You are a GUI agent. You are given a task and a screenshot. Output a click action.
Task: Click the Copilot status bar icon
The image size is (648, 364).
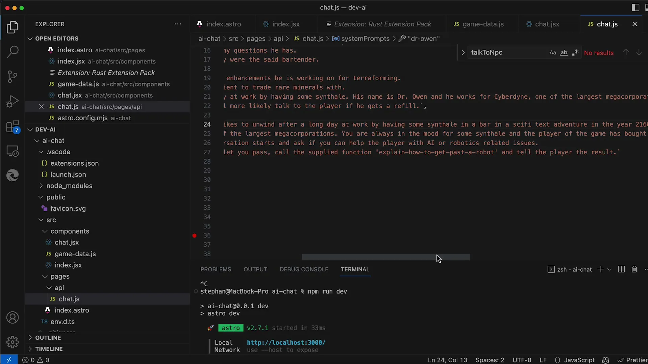[x=605, y=360]
